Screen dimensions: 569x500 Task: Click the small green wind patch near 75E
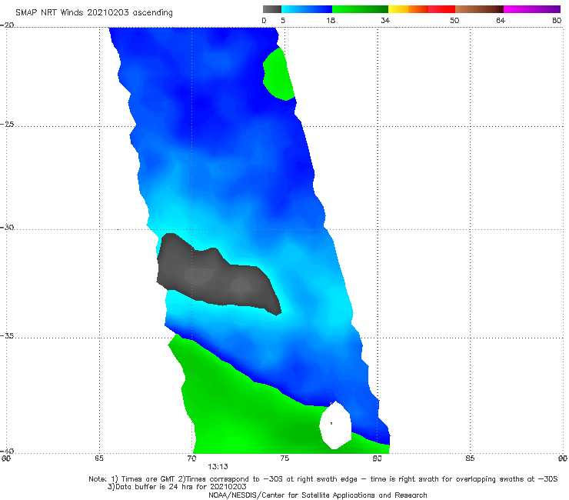click(x=278, y=75)
